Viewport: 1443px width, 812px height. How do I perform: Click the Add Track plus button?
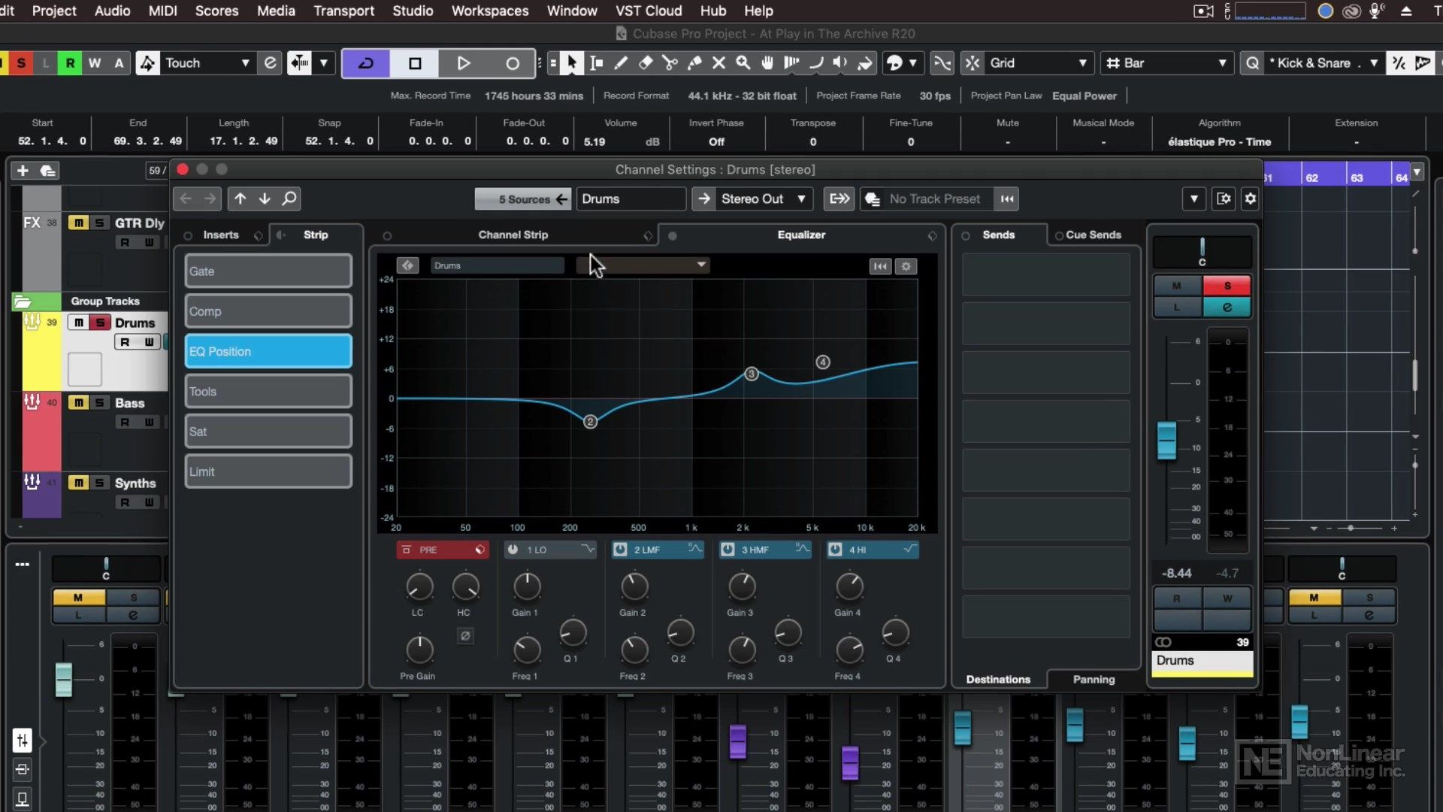23,171
